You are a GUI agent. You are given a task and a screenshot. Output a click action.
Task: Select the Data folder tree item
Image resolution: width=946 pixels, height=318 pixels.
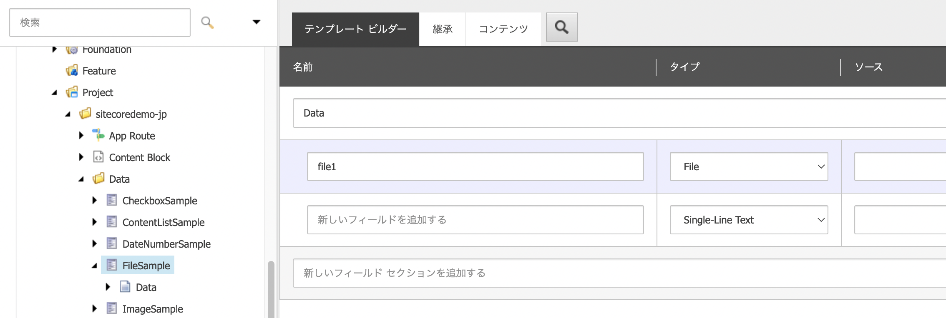[119, 179]
